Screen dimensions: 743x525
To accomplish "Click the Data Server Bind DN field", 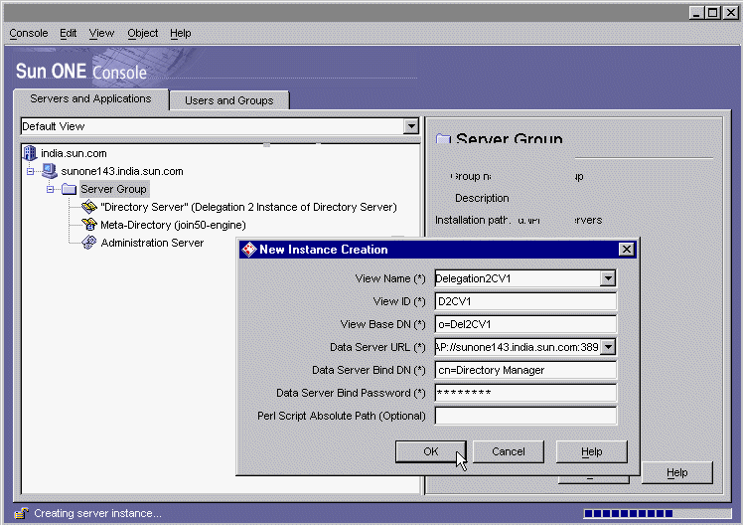I will coord(525,370).
